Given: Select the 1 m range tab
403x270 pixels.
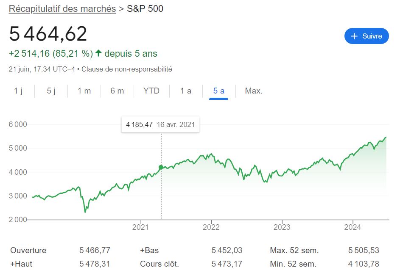Looking at the screenshot, I should tap(84, 91).
